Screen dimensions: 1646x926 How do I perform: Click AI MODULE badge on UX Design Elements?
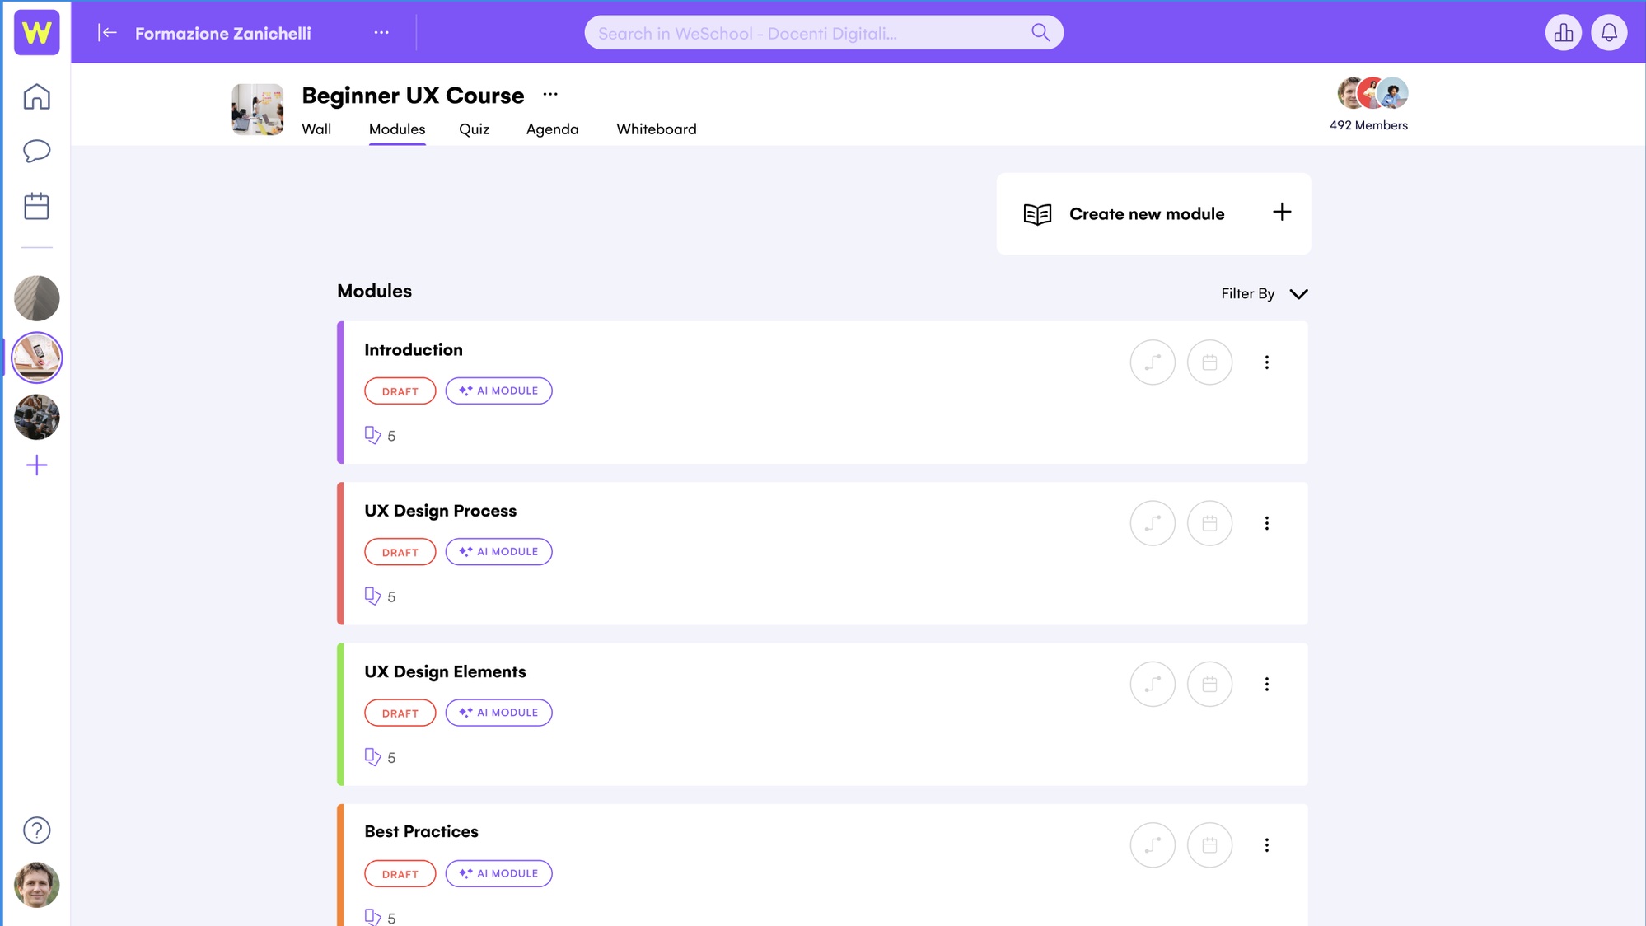click(498, 712)
